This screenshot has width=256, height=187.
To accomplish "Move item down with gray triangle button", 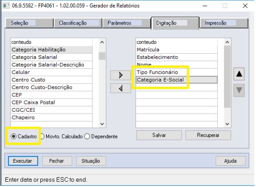I will (x=239, y=91).
